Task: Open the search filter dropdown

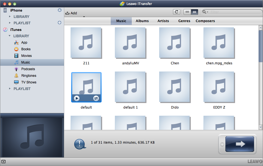Action: [205, 12]
